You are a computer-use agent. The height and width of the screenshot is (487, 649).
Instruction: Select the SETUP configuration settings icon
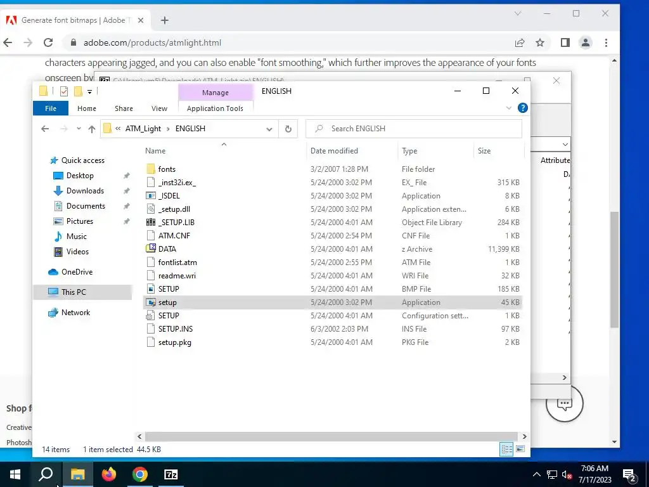pyautogui.click(x=151, y=316)
